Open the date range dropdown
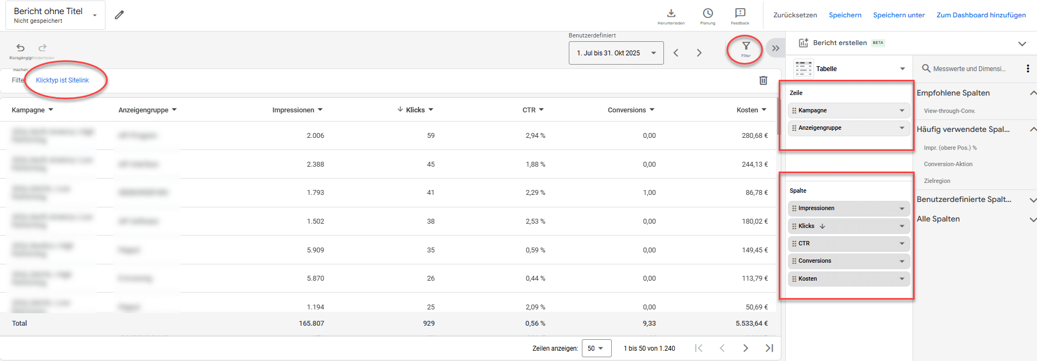The image size is (1037, 361). tap(616, 53)
